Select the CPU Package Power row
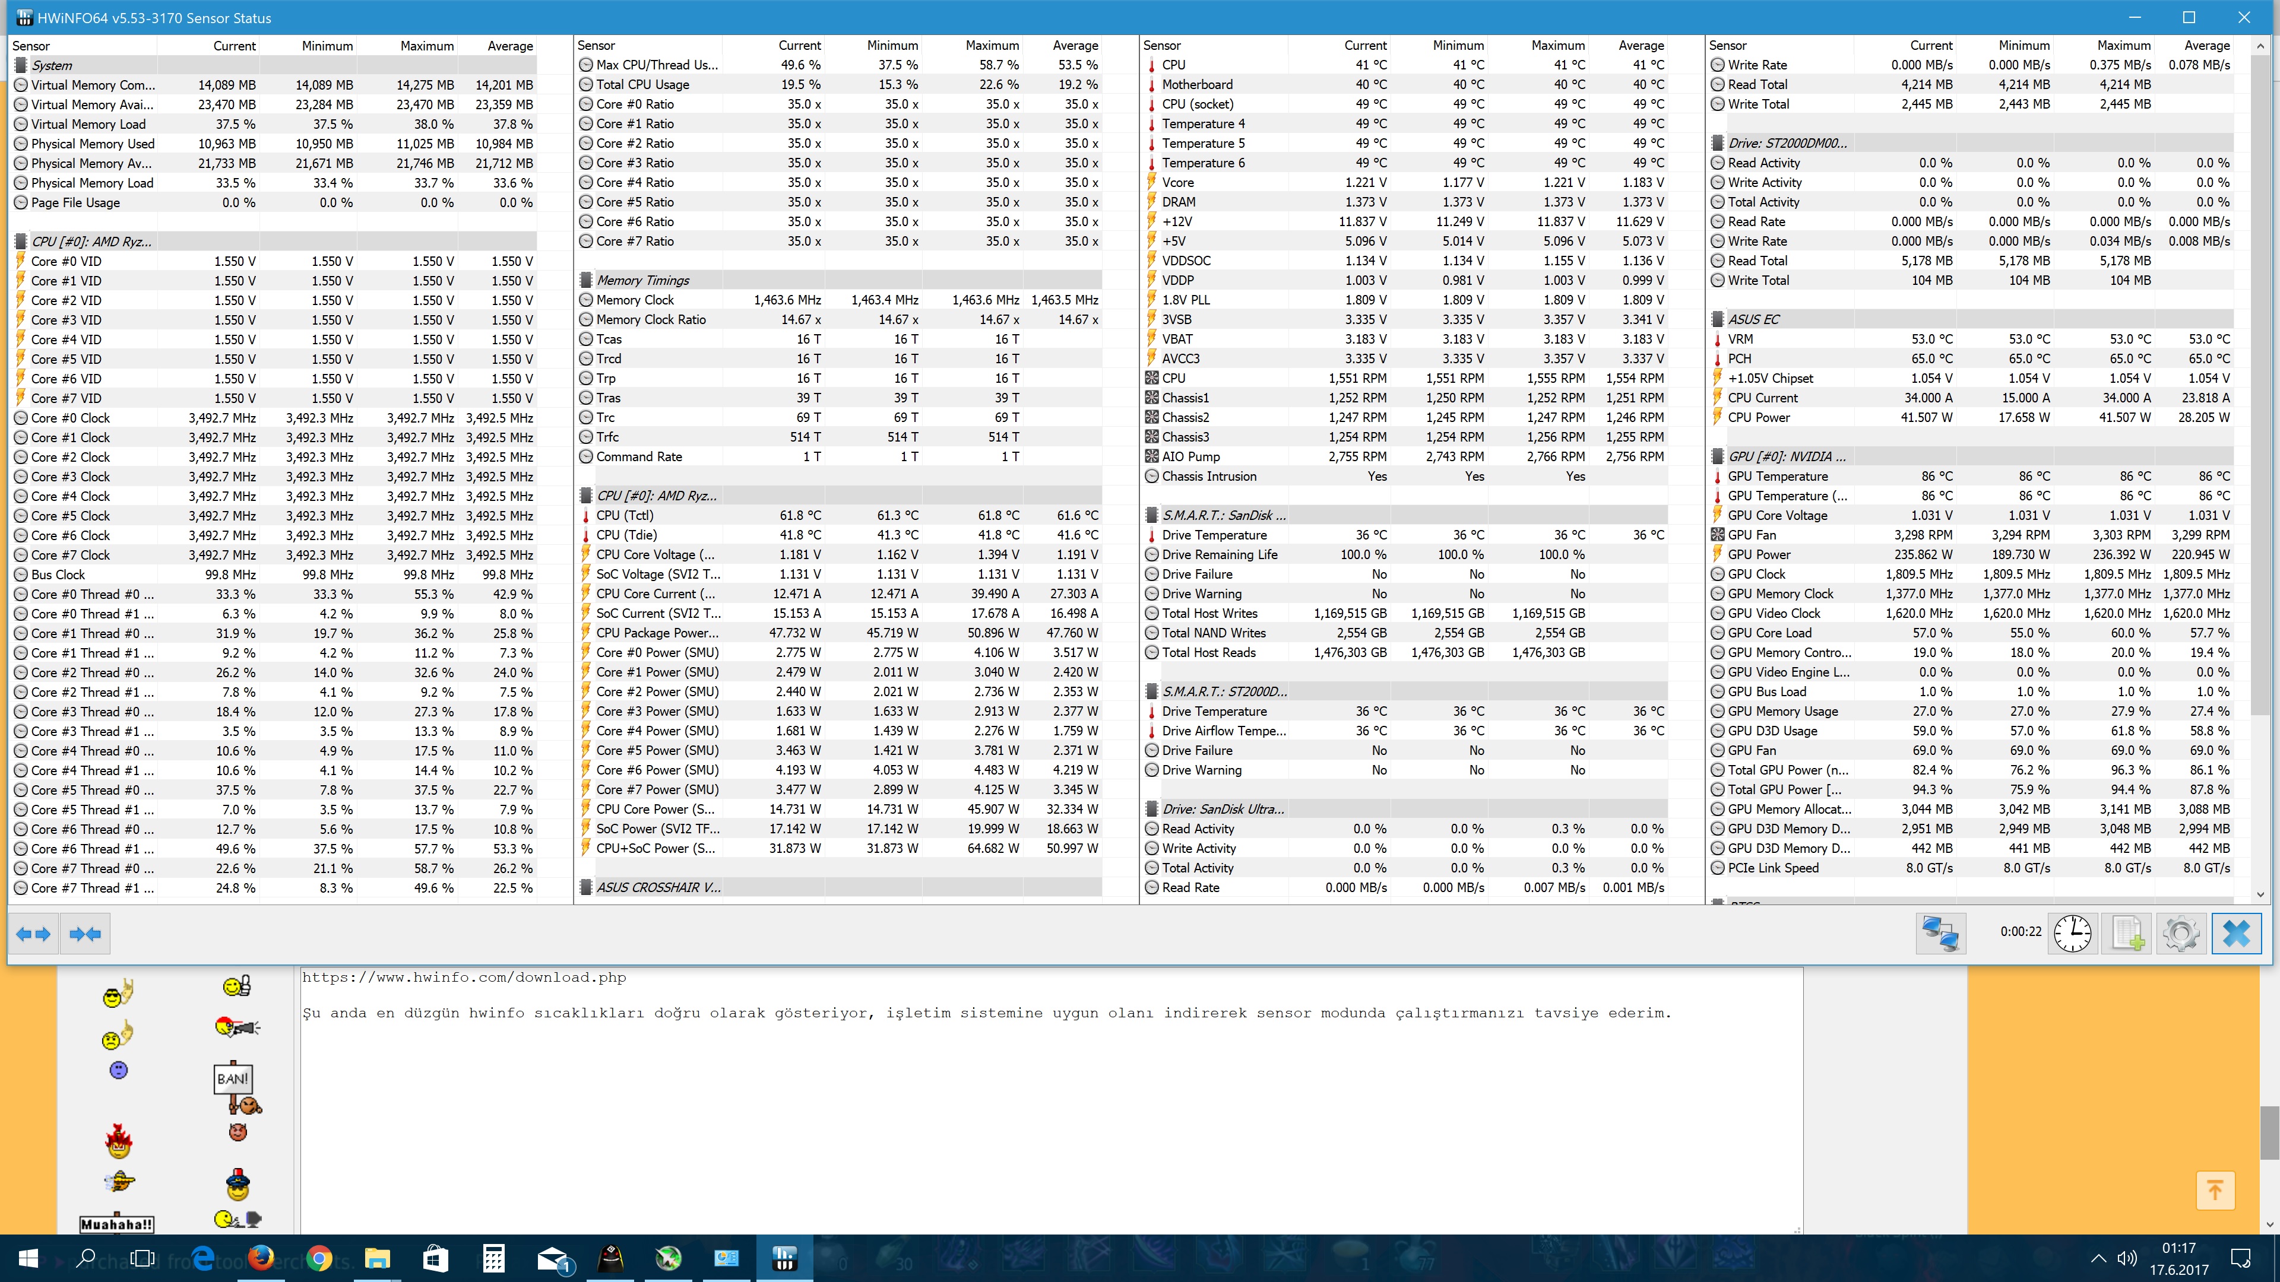Viewport: 2280px width, 1282px height. (x=839, y=633)
